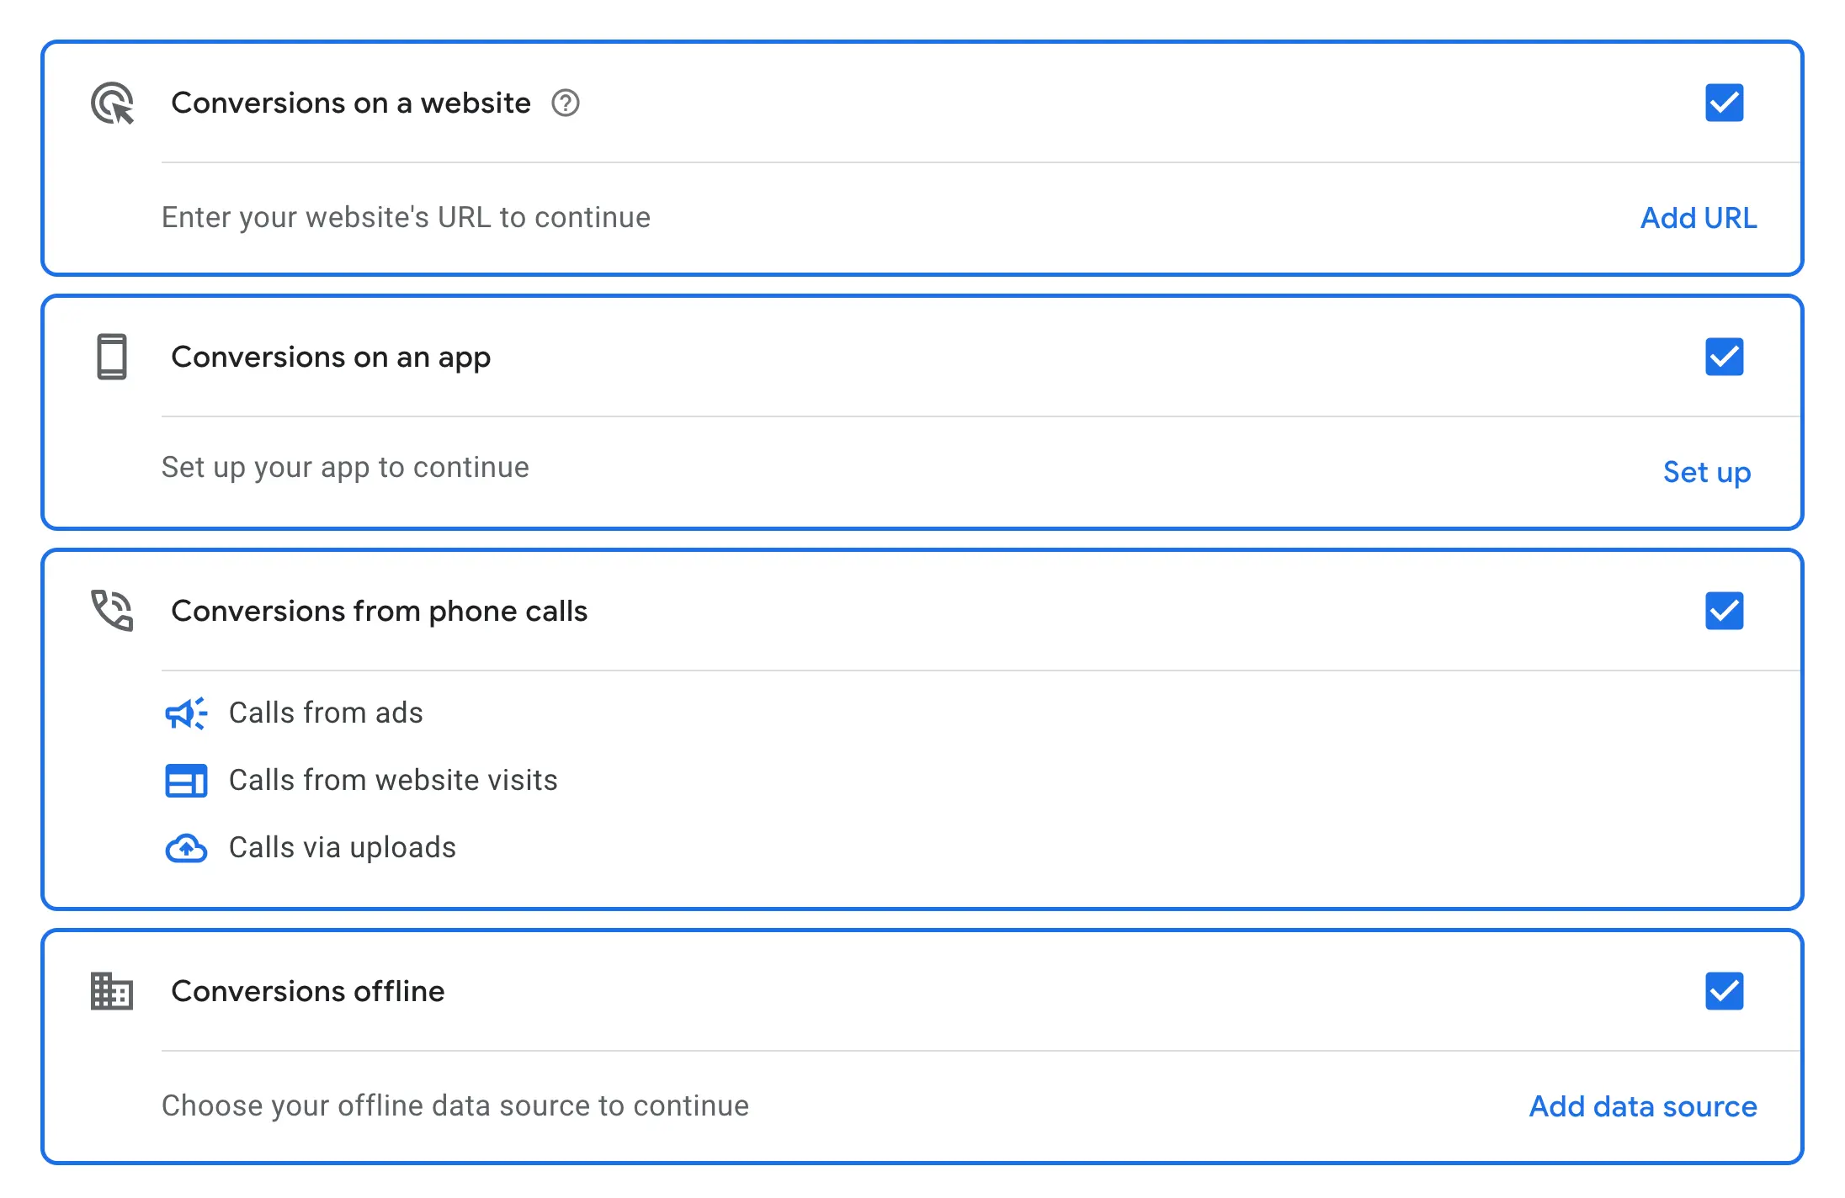Click the offline conversions building icon

coord(112,991)
